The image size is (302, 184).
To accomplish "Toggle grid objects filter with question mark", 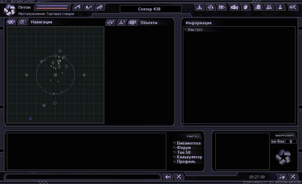I will click(133, 22).
